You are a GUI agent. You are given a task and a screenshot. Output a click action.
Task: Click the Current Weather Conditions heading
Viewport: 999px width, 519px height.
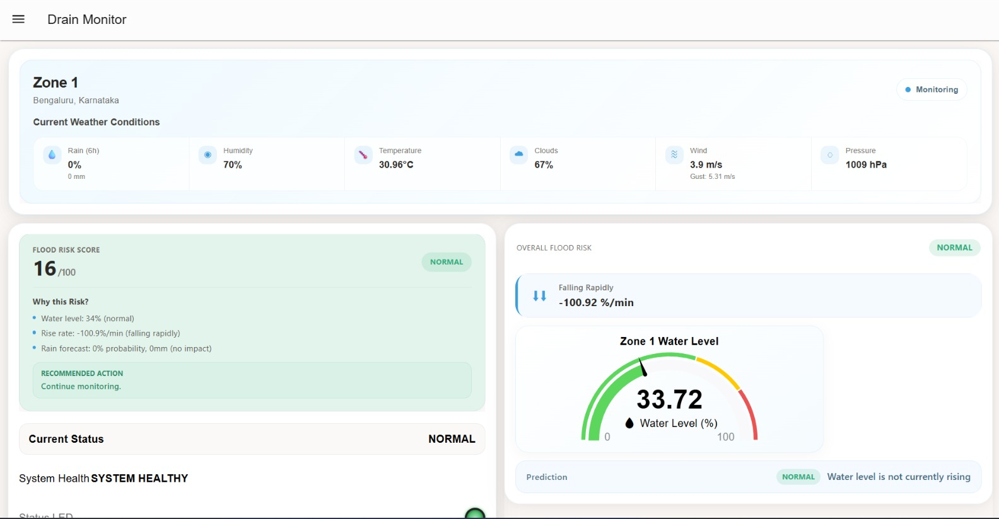pos(96,122)
